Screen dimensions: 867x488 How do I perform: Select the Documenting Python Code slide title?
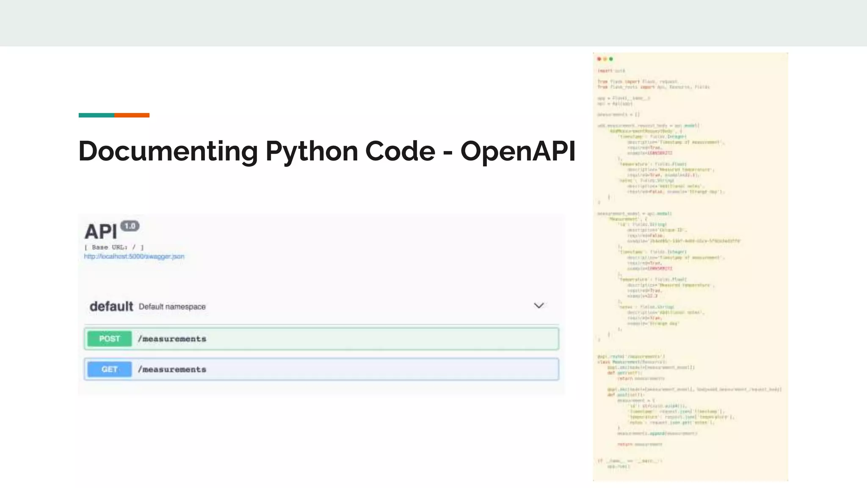tap(326, 151)
